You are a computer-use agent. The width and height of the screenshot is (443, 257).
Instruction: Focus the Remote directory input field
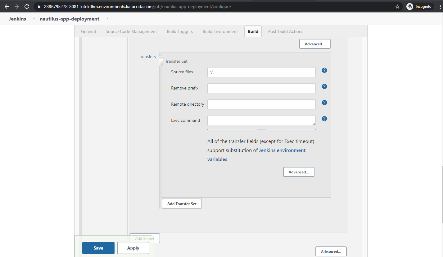pos(261,104)
